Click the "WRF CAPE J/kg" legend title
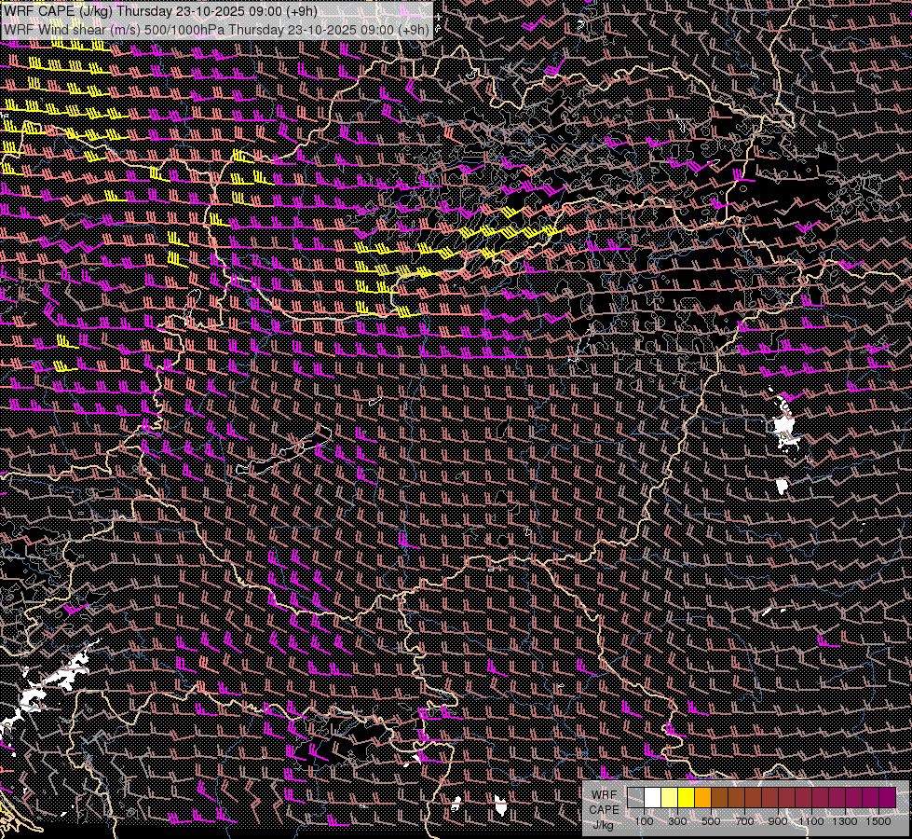 click(604, 809)
